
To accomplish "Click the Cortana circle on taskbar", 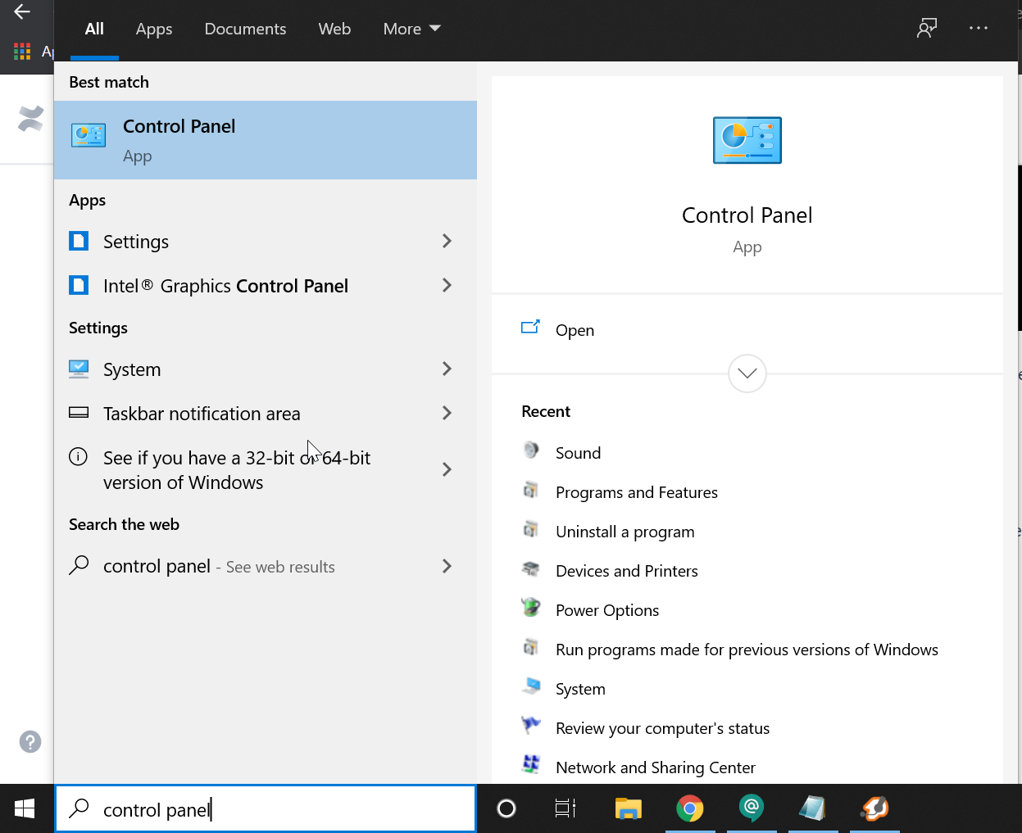I will [x=506, y=809].
